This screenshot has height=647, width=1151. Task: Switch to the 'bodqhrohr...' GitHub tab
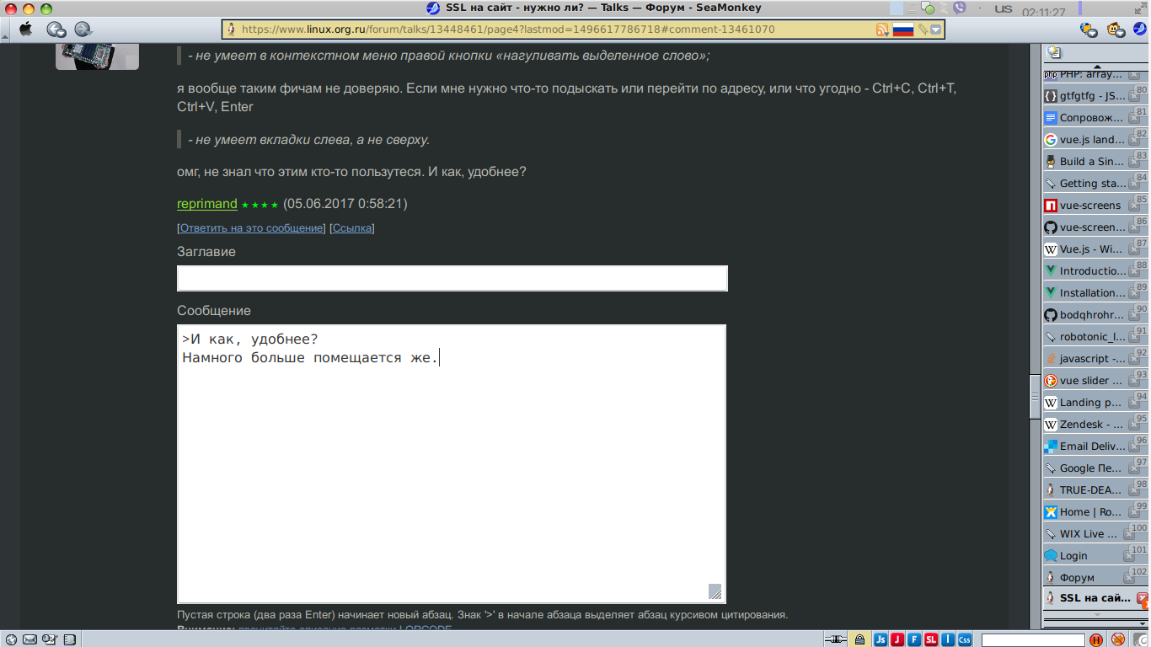point(1095,315)
